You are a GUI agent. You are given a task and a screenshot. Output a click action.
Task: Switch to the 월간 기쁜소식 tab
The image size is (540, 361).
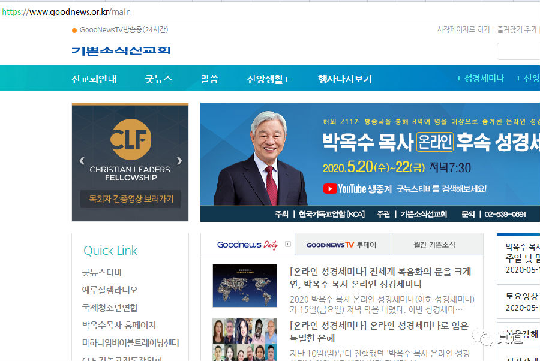(434, 245)
